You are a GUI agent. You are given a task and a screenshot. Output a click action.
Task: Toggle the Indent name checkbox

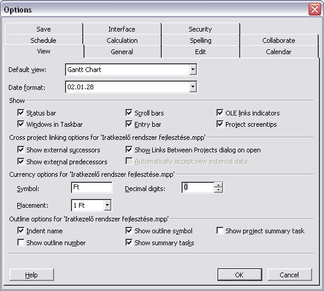point(21,231)
